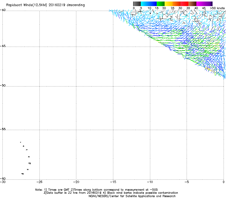Click the legend label '40' knots

(x=196, y=8)
